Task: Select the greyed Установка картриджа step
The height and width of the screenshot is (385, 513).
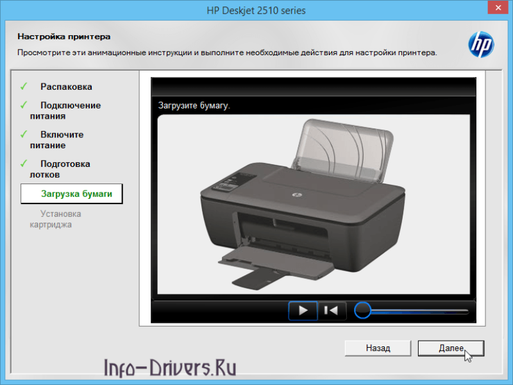Action: (x=55, y=219)
